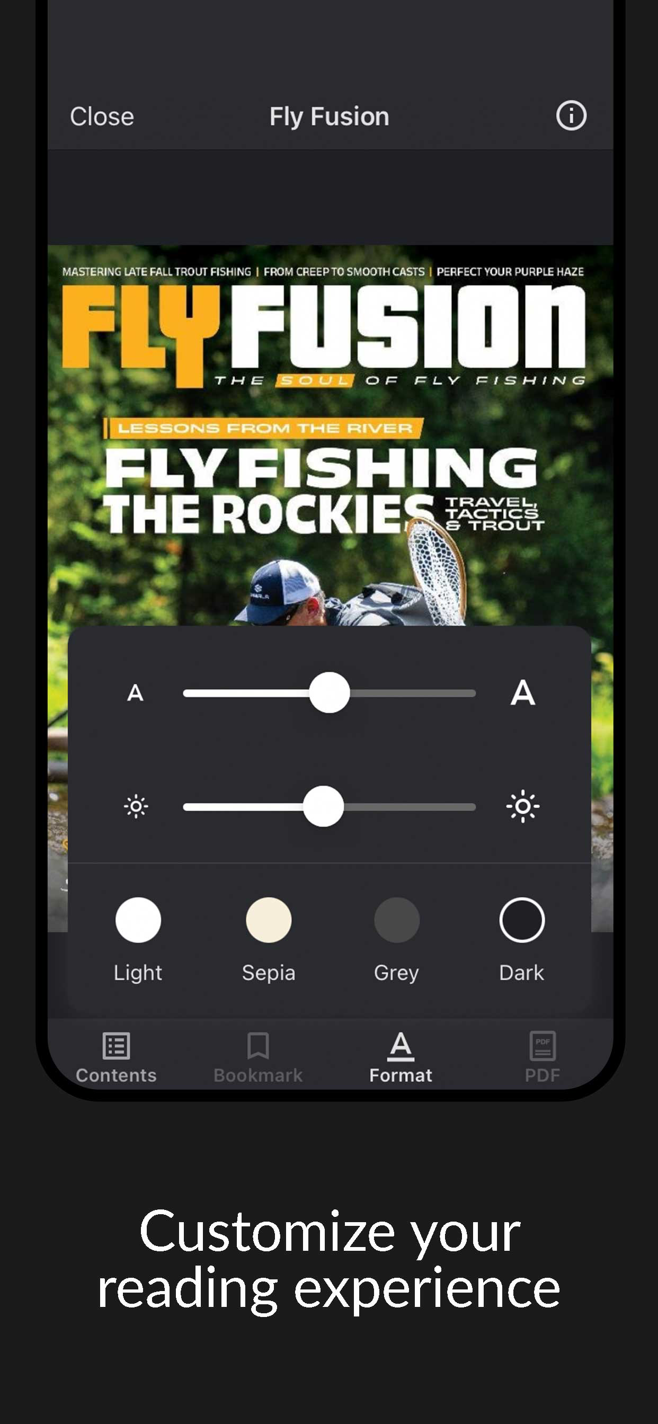Tap the info icon next to Fly Fusion

pyautogui.click(x=571, y=116)
